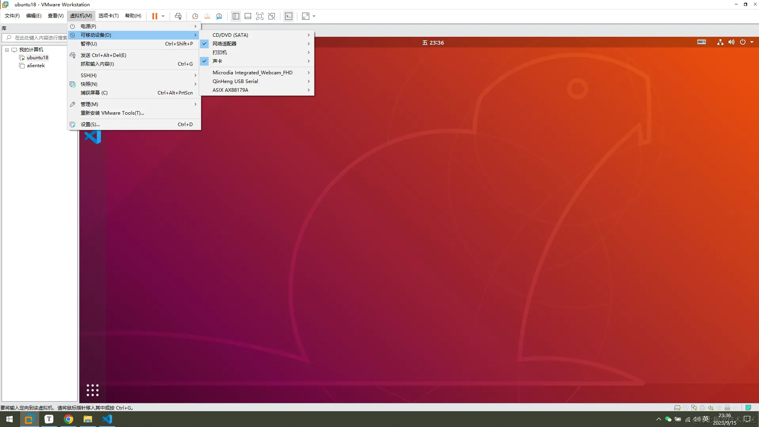Open the 查看(V) menu
The image size is (759, 427).
56,16
